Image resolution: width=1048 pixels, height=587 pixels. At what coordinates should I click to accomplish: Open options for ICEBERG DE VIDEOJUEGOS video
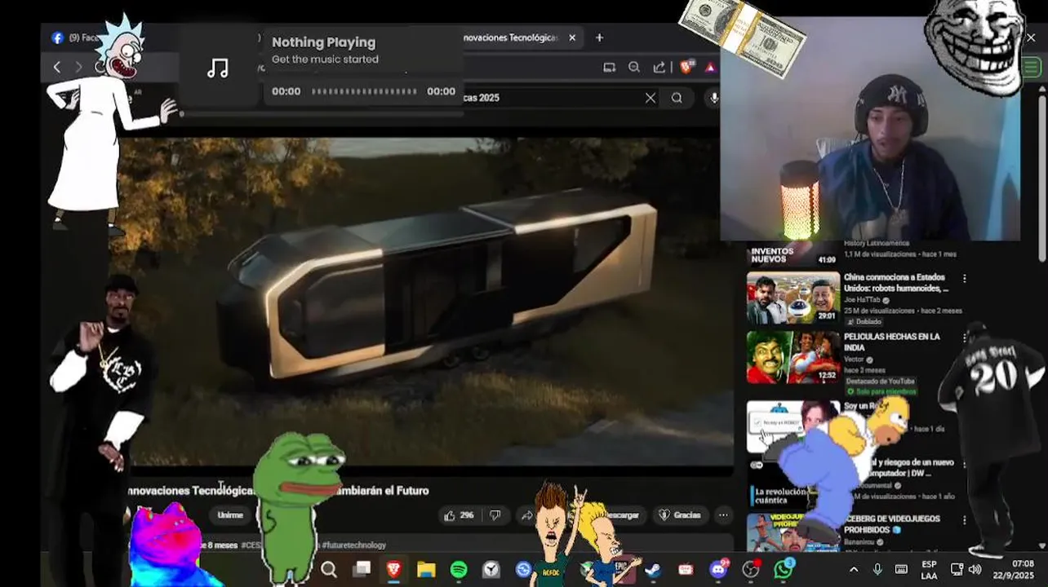click(x=964, y=520)
